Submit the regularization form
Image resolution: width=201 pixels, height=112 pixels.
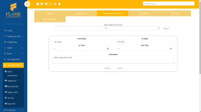tap(107, 68)
